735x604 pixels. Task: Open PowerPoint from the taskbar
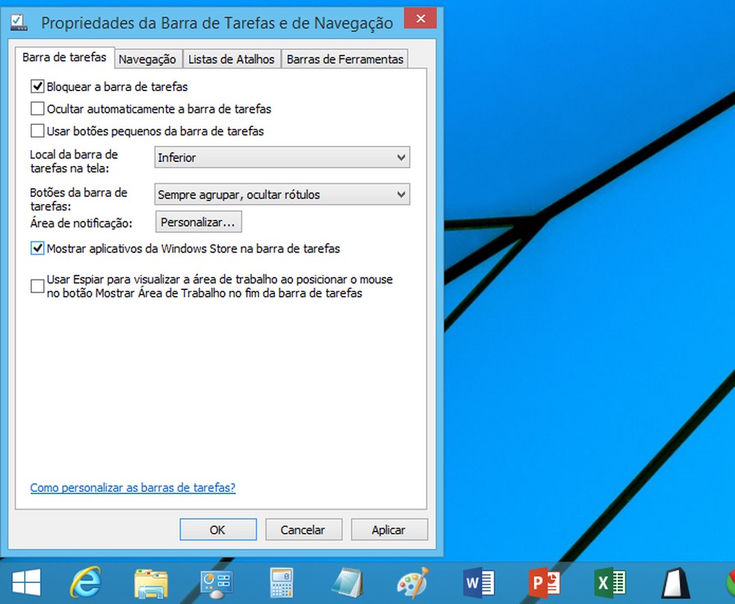[545, 582]
